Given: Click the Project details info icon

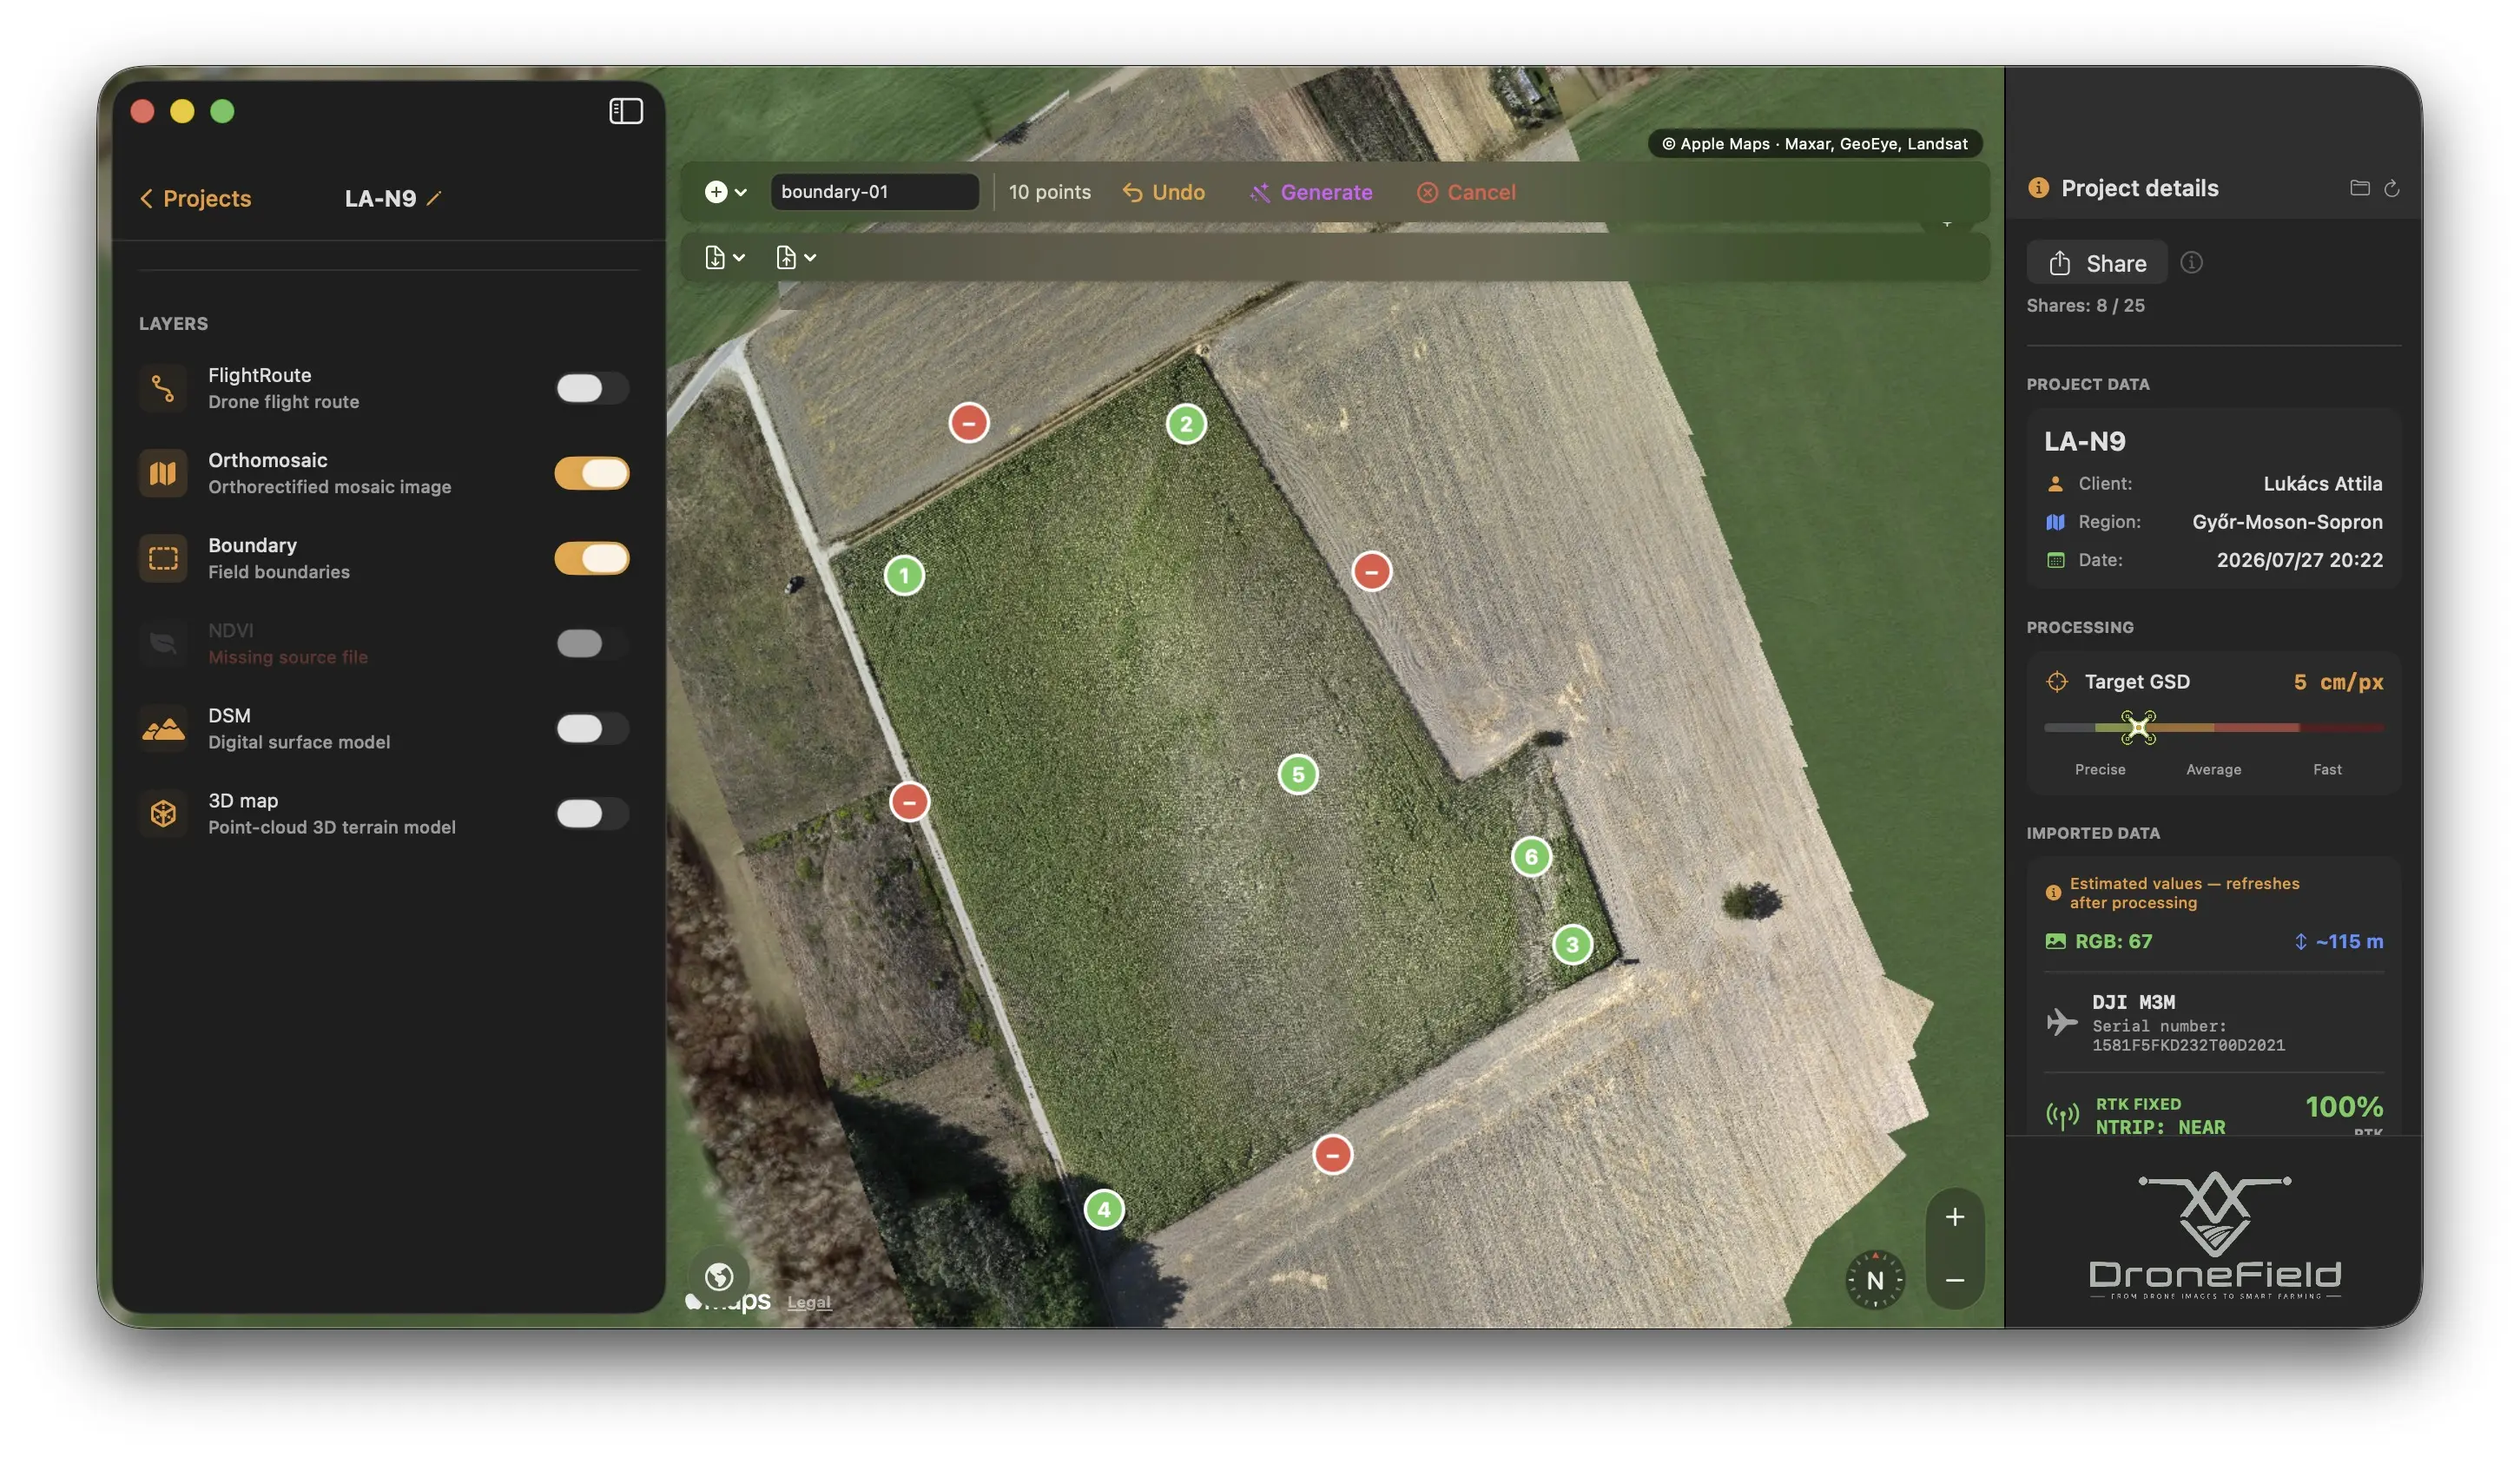Looking at the screenshot, I should (x=2037, y=188).
